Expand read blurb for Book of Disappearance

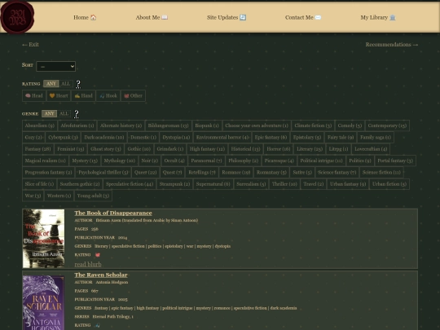click(88, 264)
